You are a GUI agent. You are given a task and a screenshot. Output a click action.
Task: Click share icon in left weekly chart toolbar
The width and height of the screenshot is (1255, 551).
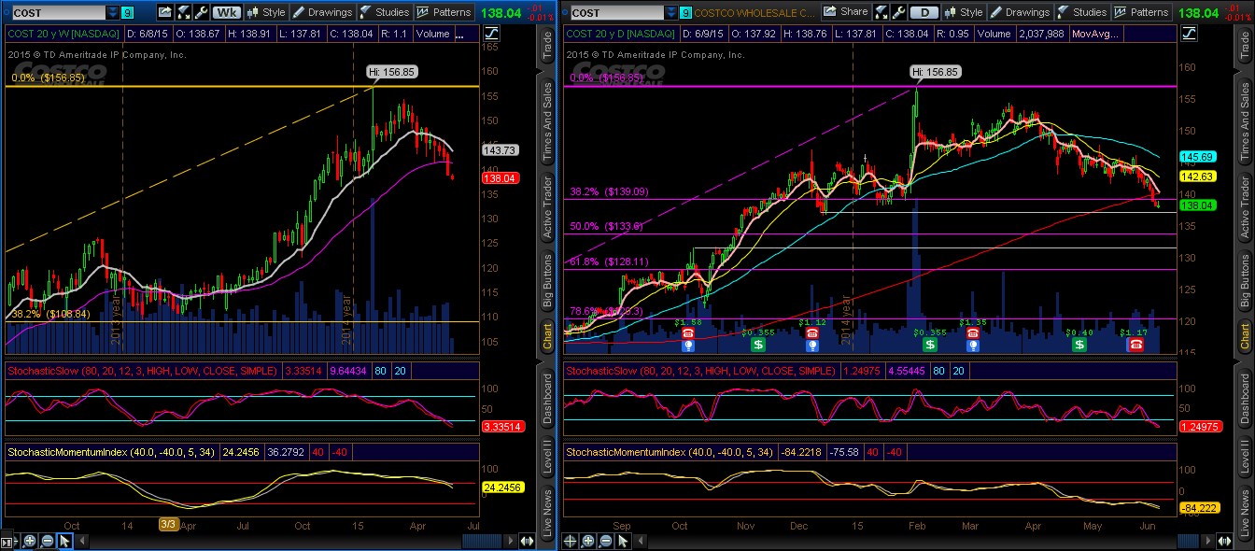(x=164, y=12)
